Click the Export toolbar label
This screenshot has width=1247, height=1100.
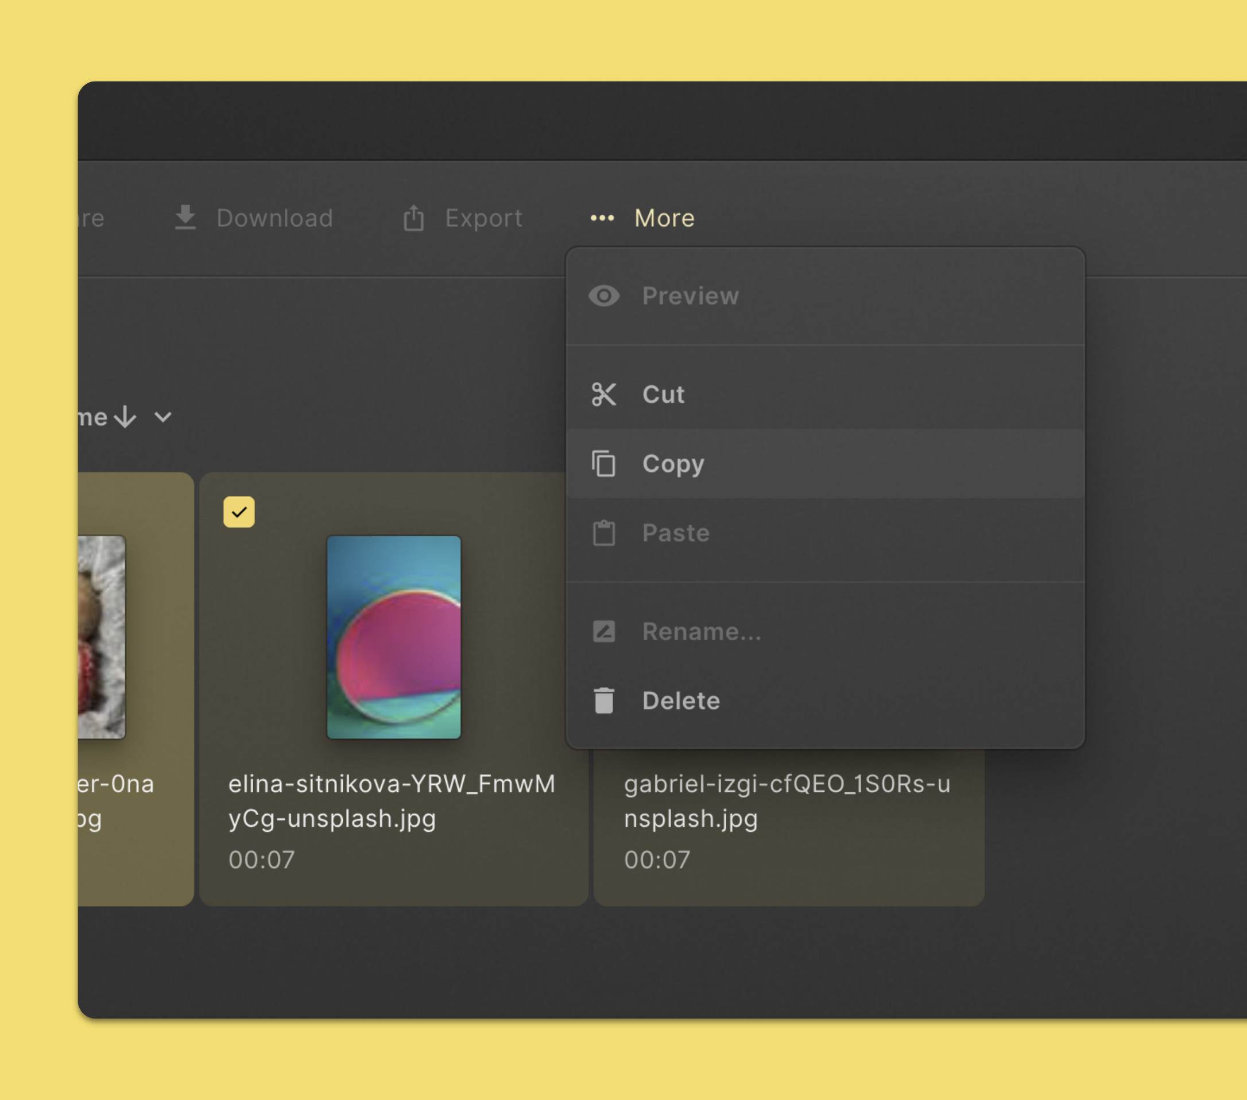click(484, 218)
